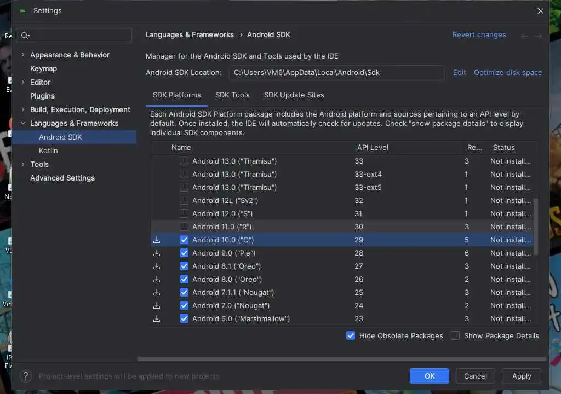Click the Re... revision column header

tap(474, 147)
